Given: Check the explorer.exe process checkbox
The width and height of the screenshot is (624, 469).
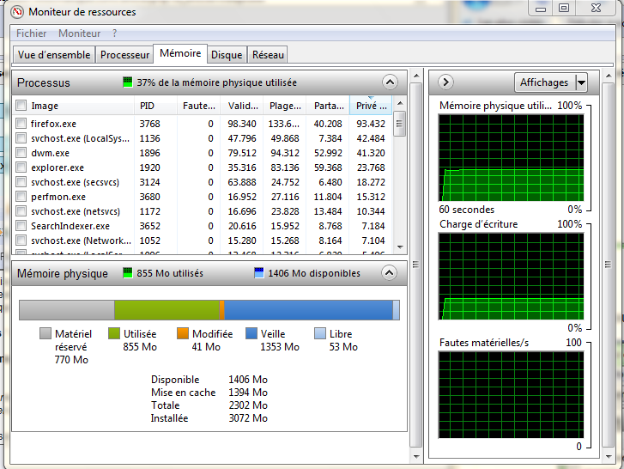Looking at the screenshot, I should [x=21, y=167].
